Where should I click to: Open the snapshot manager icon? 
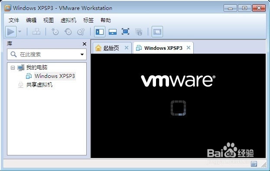click(x=81, y=32)
